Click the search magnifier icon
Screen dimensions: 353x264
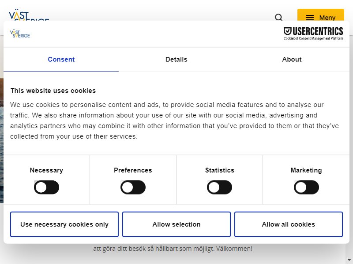[x=279, y=18]
